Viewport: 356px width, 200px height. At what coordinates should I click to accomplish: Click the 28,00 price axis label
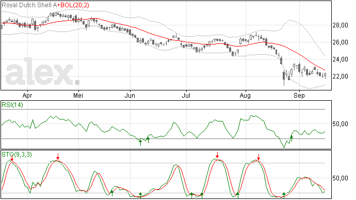340,25
